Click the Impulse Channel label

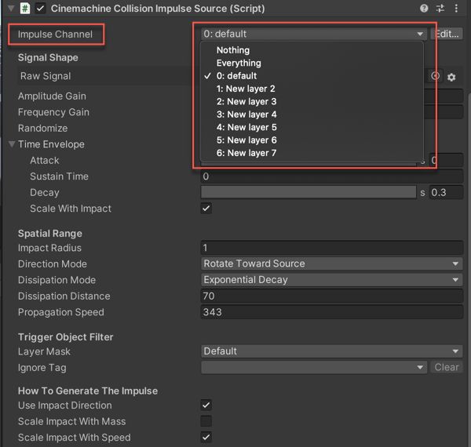55,35
